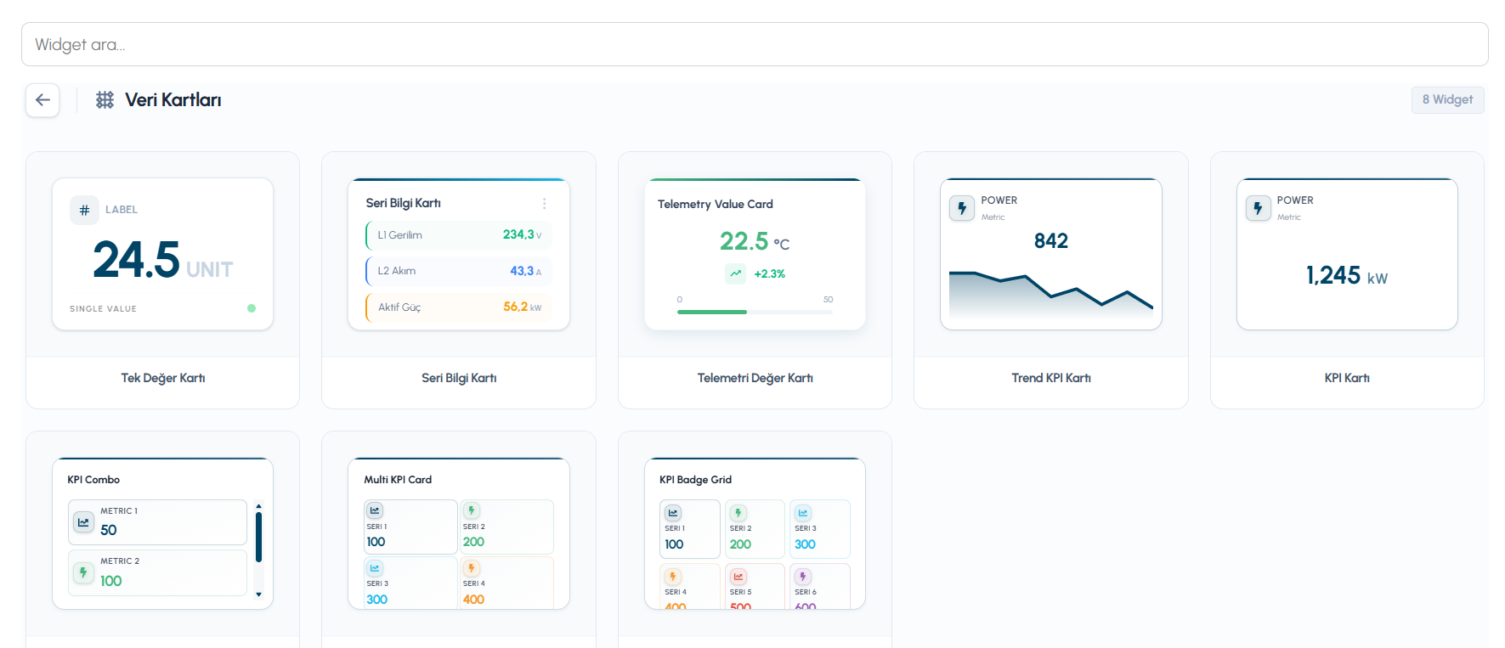Click the METRIC 1 value 50
1505x648 pixels.
click(x=109, y=530)
